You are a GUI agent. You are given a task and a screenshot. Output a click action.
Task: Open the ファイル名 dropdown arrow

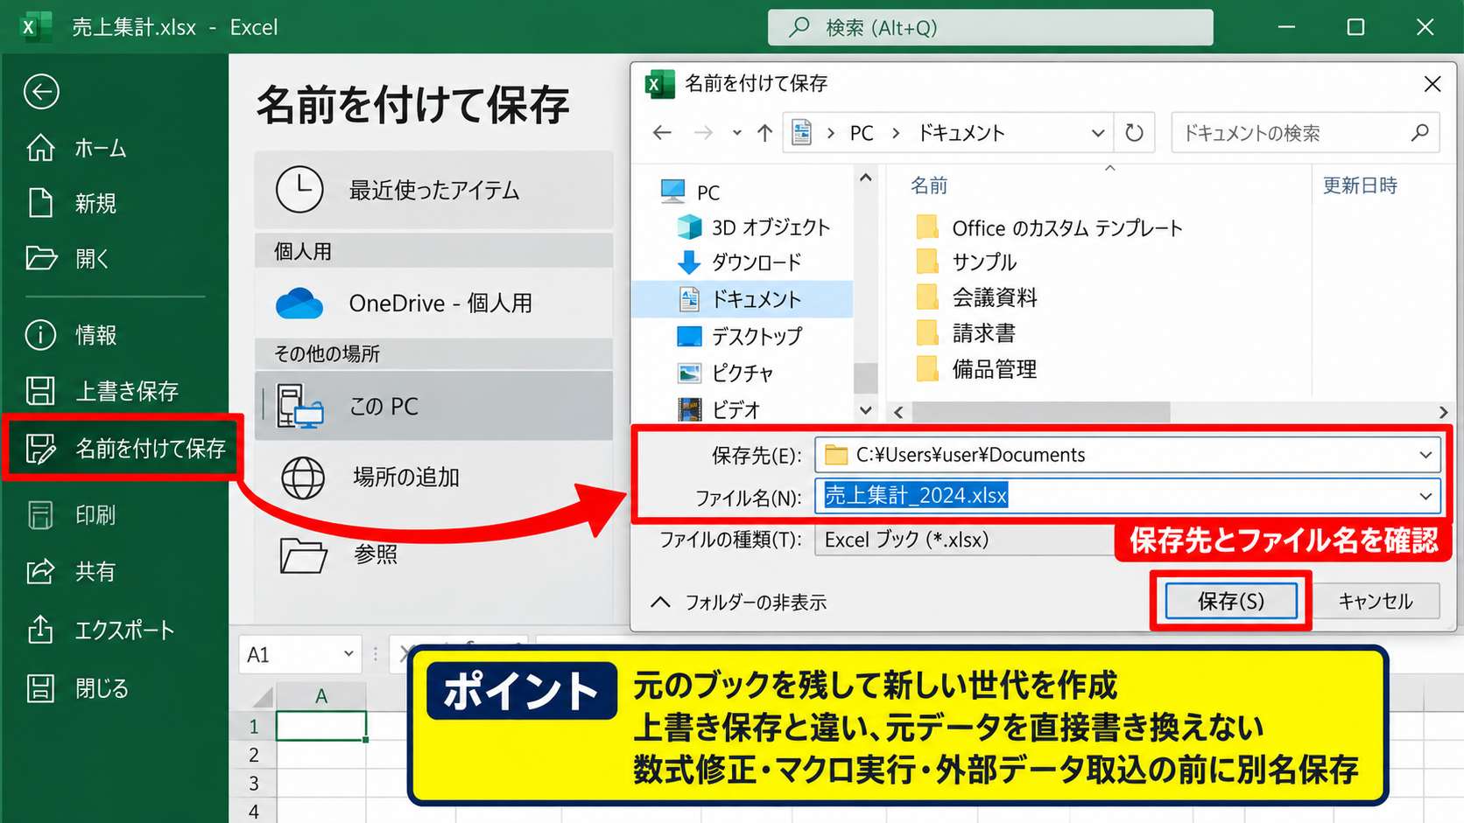point(1425,496)
